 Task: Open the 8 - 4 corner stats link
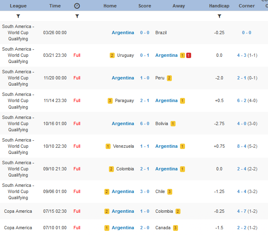(x=241, y=146)
